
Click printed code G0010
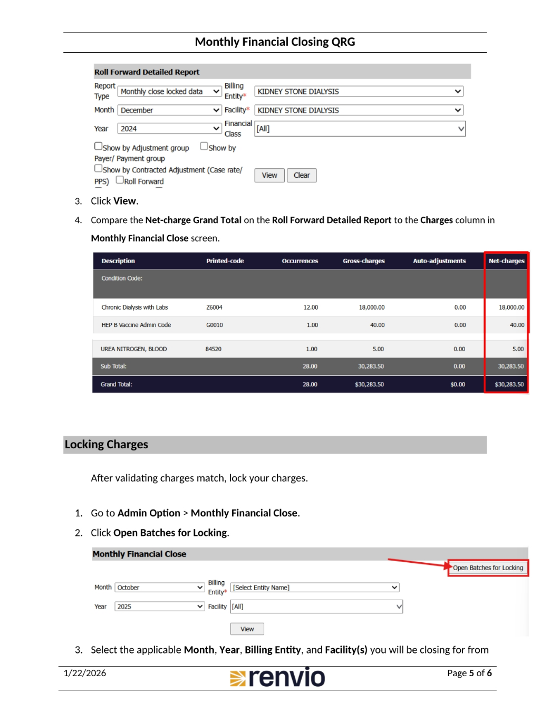[x=214, y=325]
